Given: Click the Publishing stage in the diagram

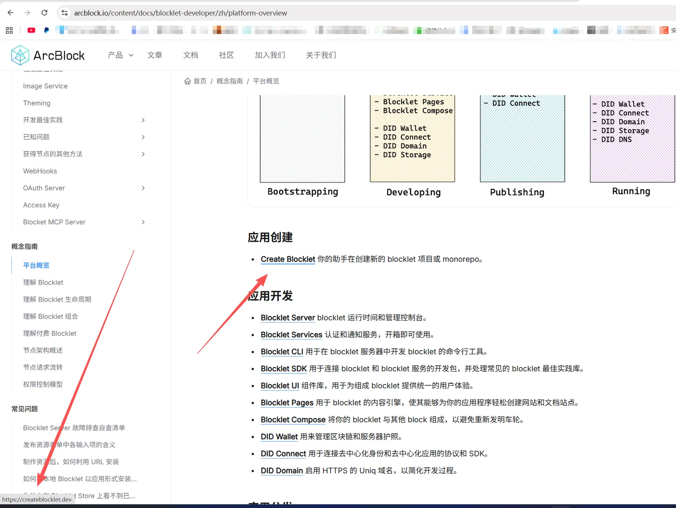Looking at the screenshot, I should pos(517,193).
